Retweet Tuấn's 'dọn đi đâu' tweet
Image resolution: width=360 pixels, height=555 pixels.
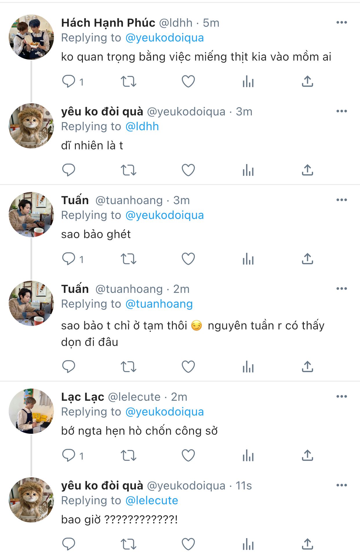128,367
